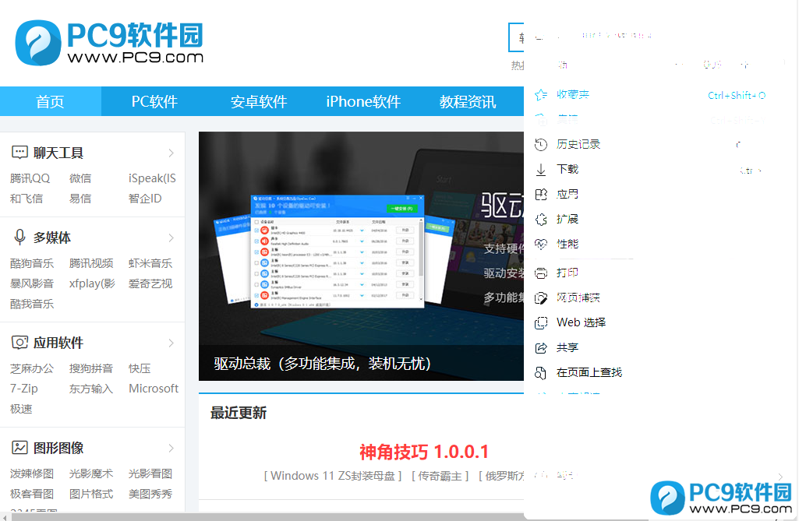Open the 美图秀秀 link
Image resolution: width=799 pixels, height=521 pixels.
(150, 494)
